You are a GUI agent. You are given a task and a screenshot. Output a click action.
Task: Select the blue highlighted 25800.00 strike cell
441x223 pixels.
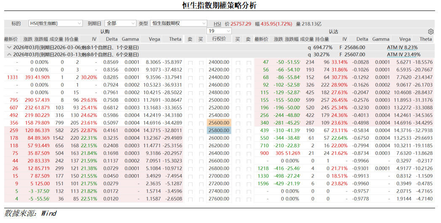tap(219, 130)
